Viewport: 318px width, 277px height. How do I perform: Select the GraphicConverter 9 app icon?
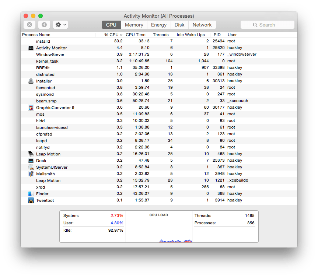tap(30, 107)
